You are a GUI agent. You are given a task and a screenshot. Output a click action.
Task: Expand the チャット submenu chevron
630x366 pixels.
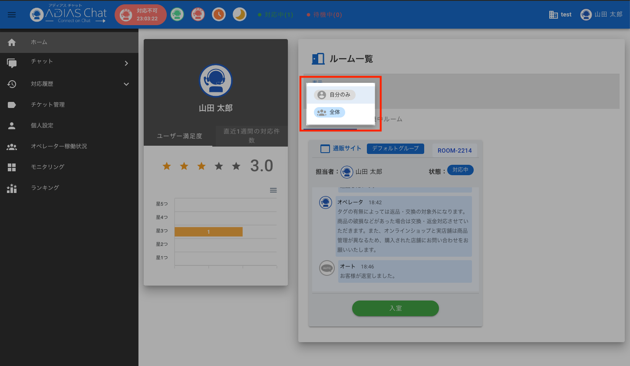pyautogui.click(x=126, y=63)
